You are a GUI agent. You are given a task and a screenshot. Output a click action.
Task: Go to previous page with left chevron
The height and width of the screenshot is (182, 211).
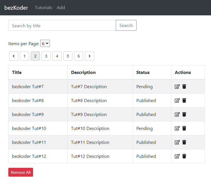14,56
